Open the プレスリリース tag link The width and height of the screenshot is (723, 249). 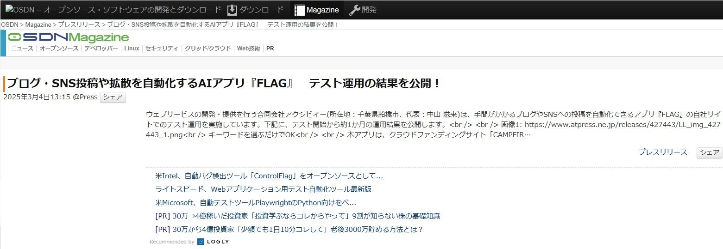tap(662, 152)
